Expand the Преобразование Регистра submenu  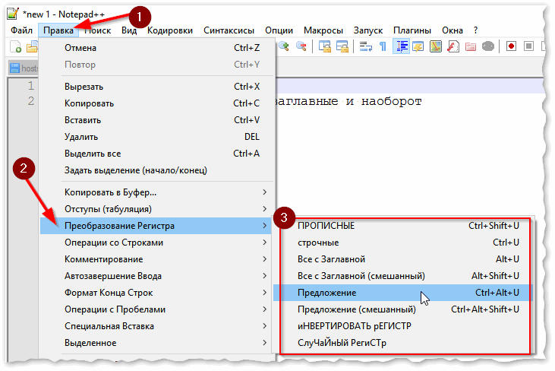(x=156, y=226)
